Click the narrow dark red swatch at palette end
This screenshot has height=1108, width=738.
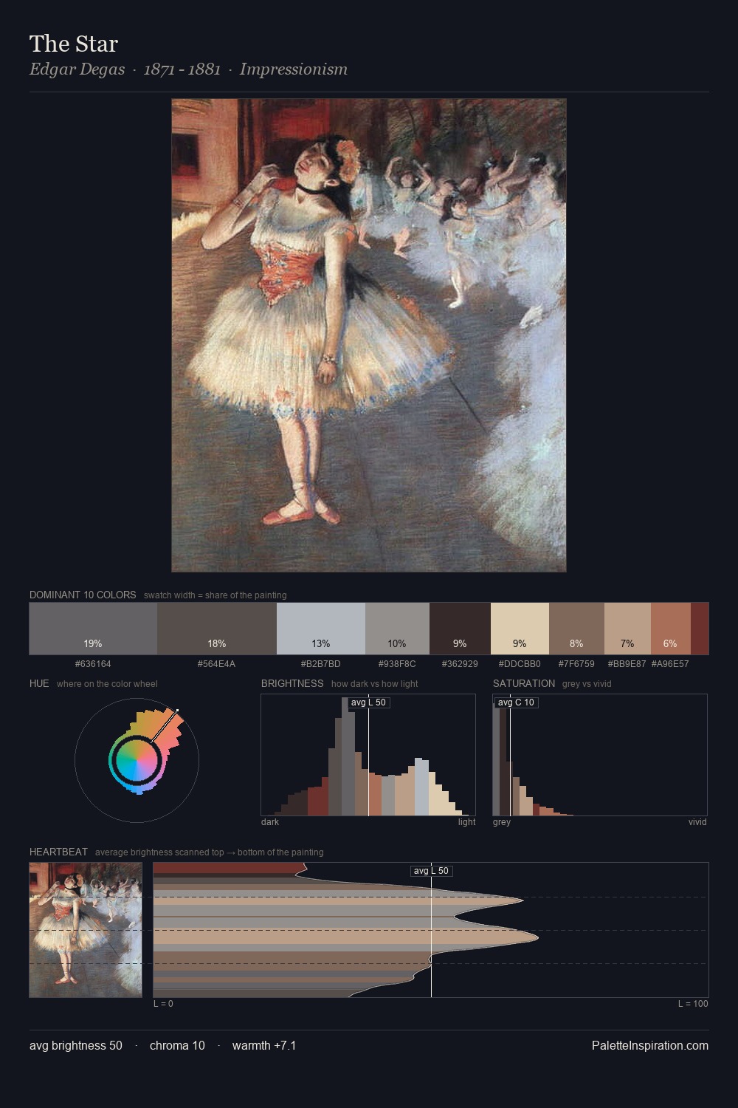(700, 629)
